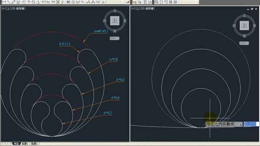Screen dimensions: 260x146
Task: Select the Aligned dimension tool
Action: pos(9,2)
